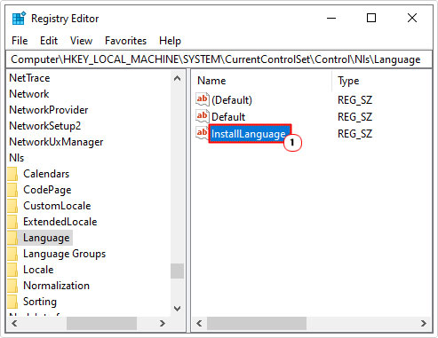Click the Calendars folder icon
Image resolution: width=438 pixels, height=338 pixels.
click(x=12, y=174)
